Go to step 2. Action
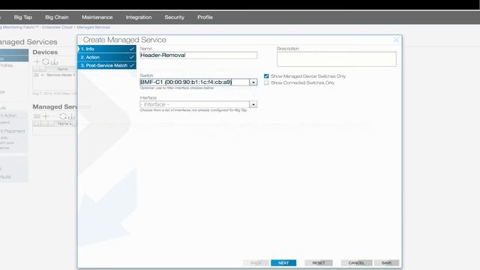480x270 pixels. pyautogui.click(x=106, y=57)
